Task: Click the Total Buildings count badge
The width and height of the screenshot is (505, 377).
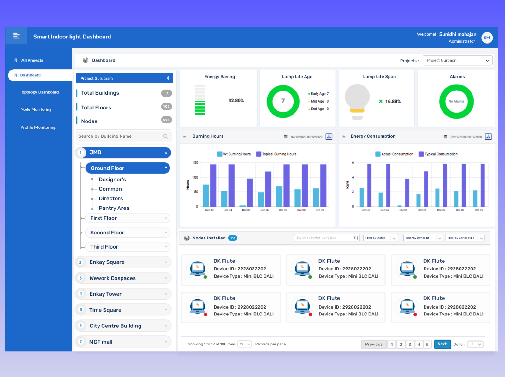Action: pos(167,93)
